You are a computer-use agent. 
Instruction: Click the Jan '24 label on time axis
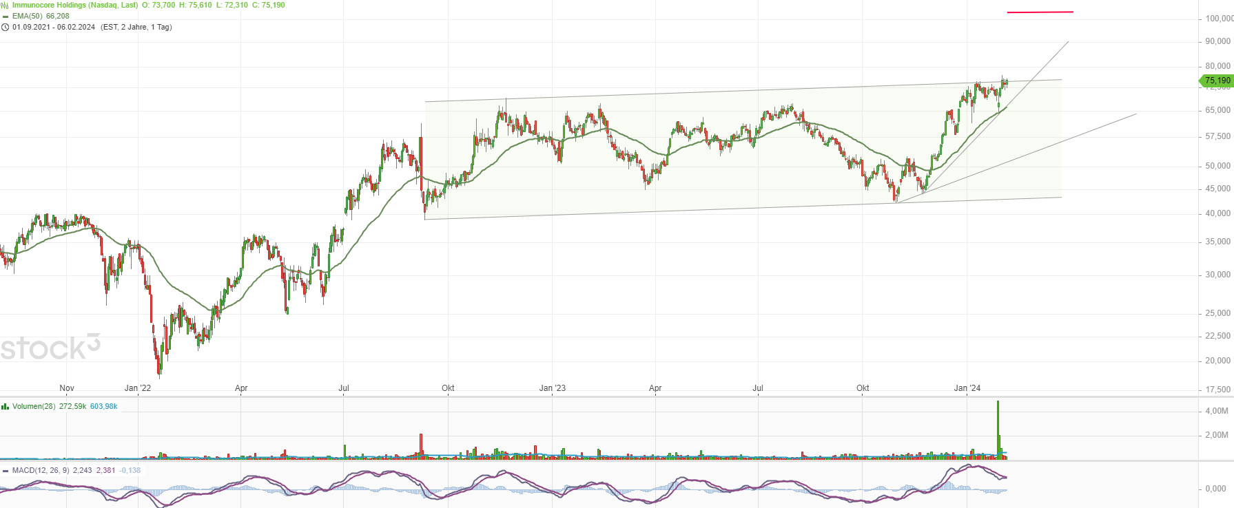coord(967,388)
